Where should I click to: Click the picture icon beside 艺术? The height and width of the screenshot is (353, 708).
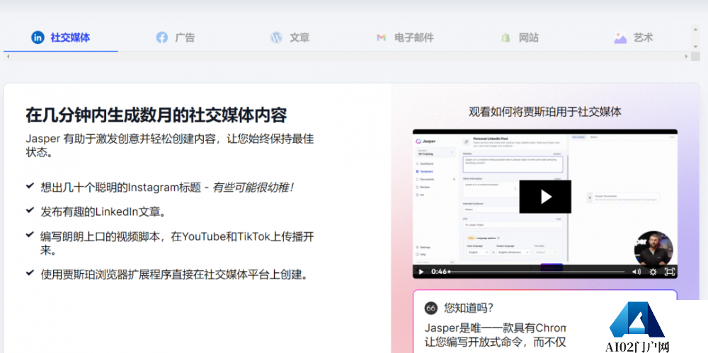point(620,38)
